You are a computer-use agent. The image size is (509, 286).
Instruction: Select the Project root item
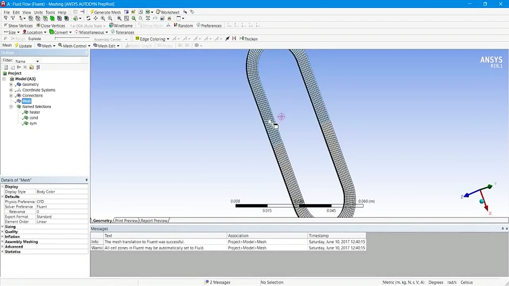[x=15, y=73]
